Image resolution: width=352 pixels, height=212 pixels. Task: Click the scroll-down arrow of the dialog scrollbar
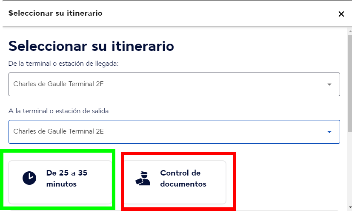(x=350, y=207)
